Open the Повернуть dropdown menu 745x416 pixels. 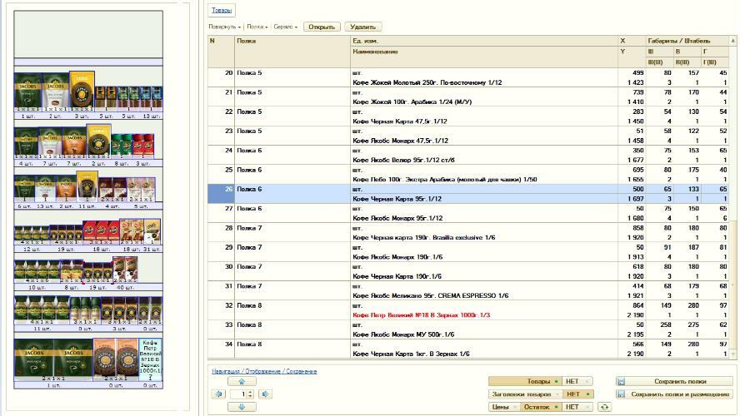(x=224, y=27)
